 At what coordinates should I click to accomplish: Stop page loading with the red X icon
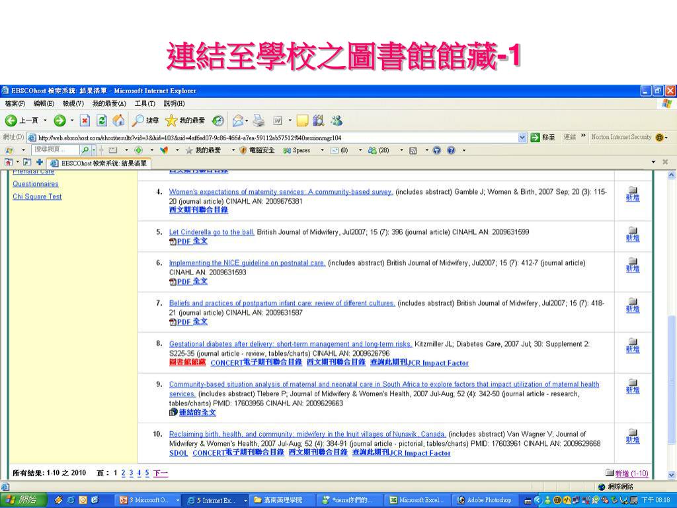85,120
